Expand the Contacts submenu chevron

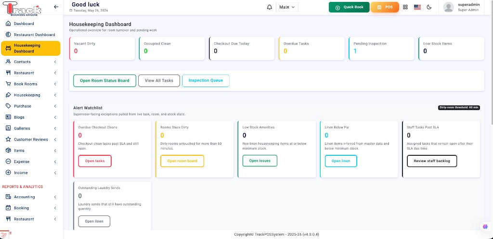coord(55,62)
